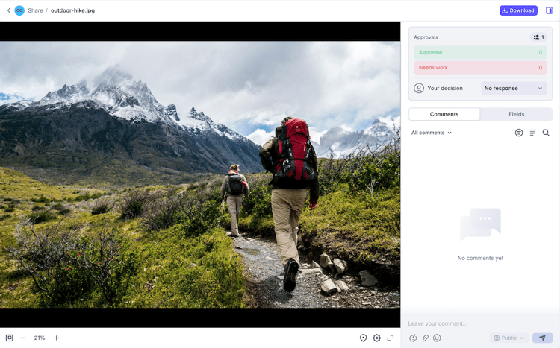Enter fullscreen view
Image resolution: width=560 pixels, height=348 pixels.
pos(391,338)
